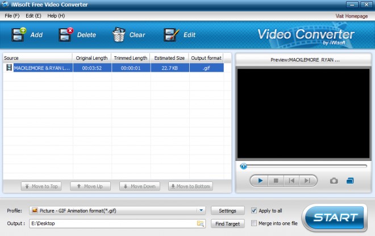
Task: Click the preview seek slider handle
Action: 244,167
